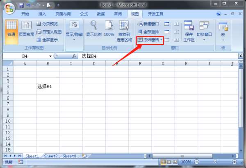Open the 数据 ribbon tab
The image size is (246, 168).
pos(101,14)
